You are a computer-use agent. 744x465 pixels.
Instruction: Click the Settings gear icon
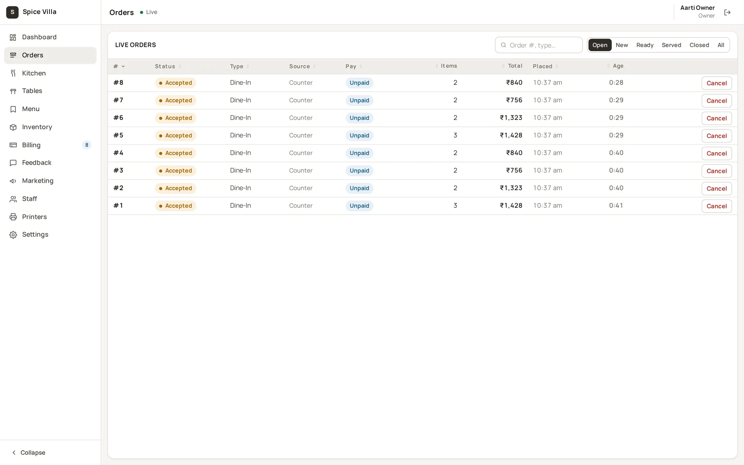(13, 235)
